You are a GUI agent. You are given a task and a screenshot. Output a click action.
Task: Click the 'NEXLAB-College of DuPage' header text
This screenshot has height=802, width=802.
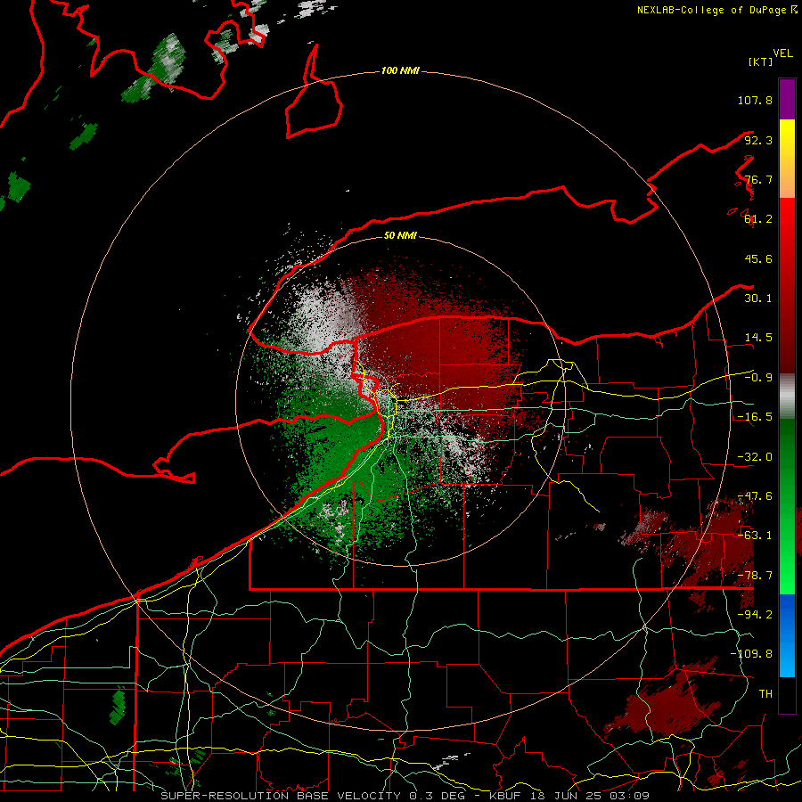click(711, 10)
